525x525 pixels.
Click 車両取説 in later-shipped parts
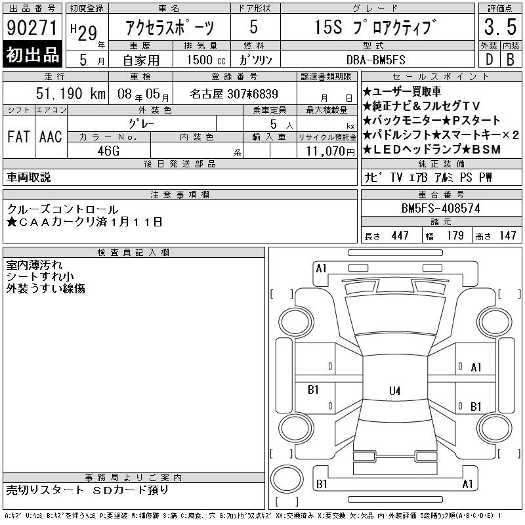[29, 177]
